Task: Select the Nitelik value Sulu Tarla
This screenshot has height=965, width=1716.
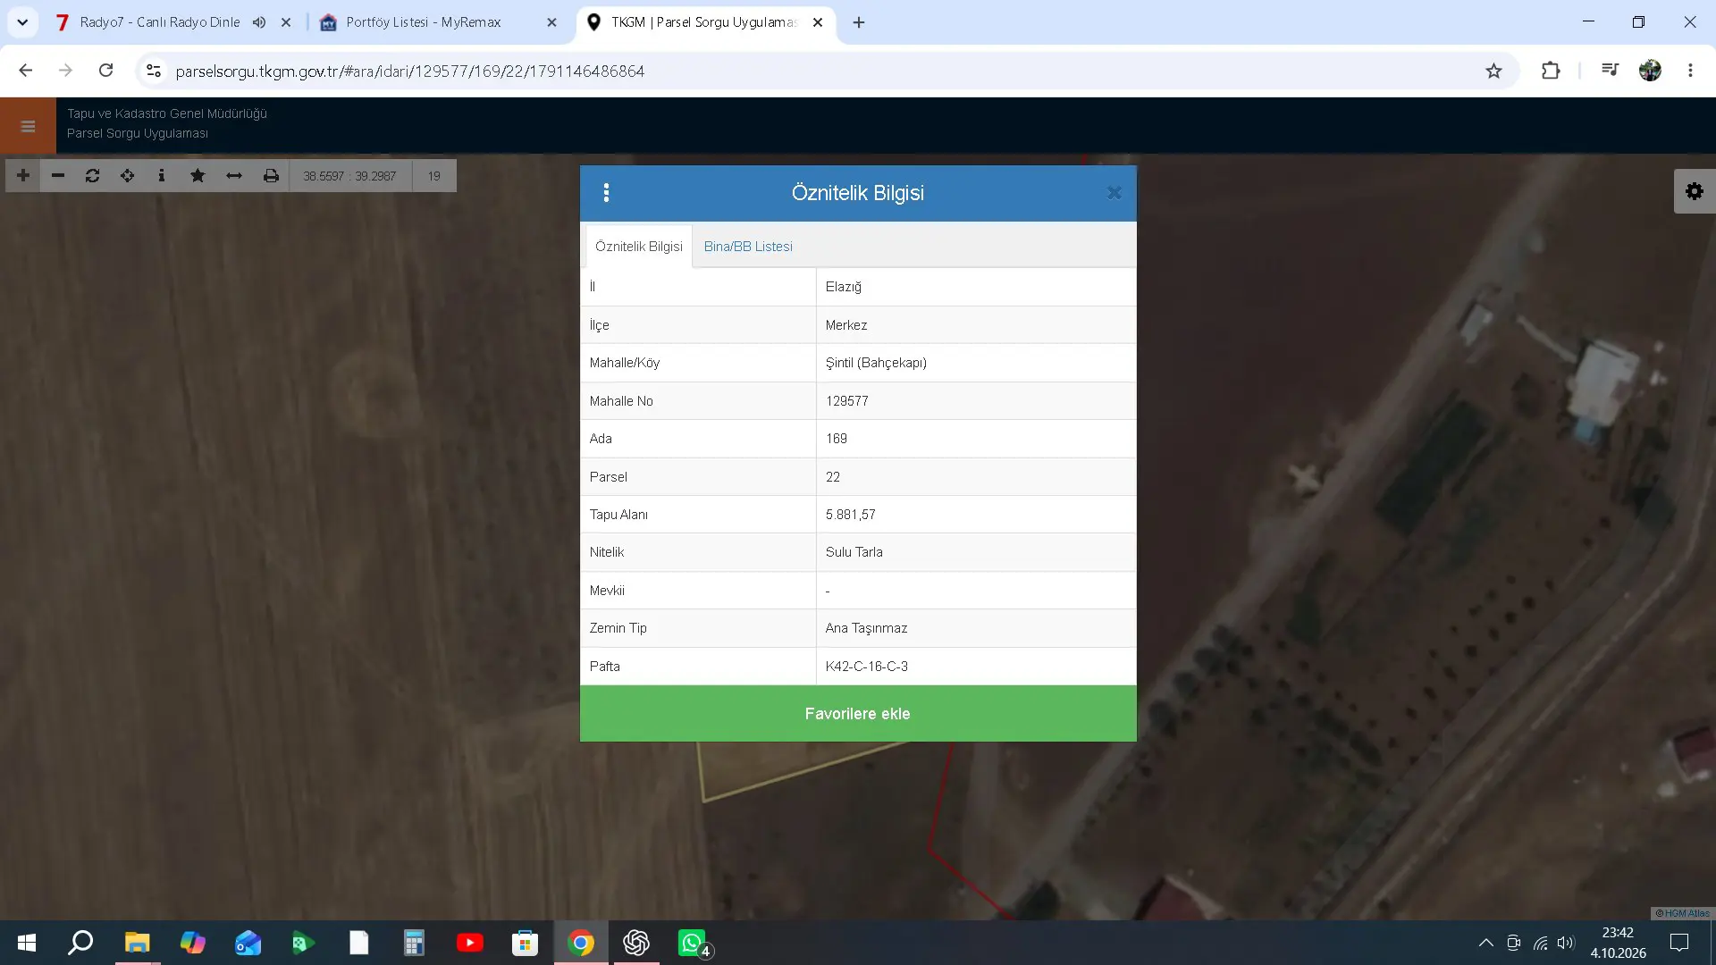Action: point(854,552)
